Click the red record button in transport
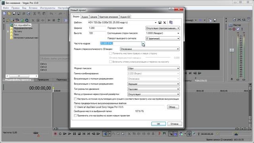Image resolution: width=254 pixels, height=143 pixels. click(x=56, y=134)
